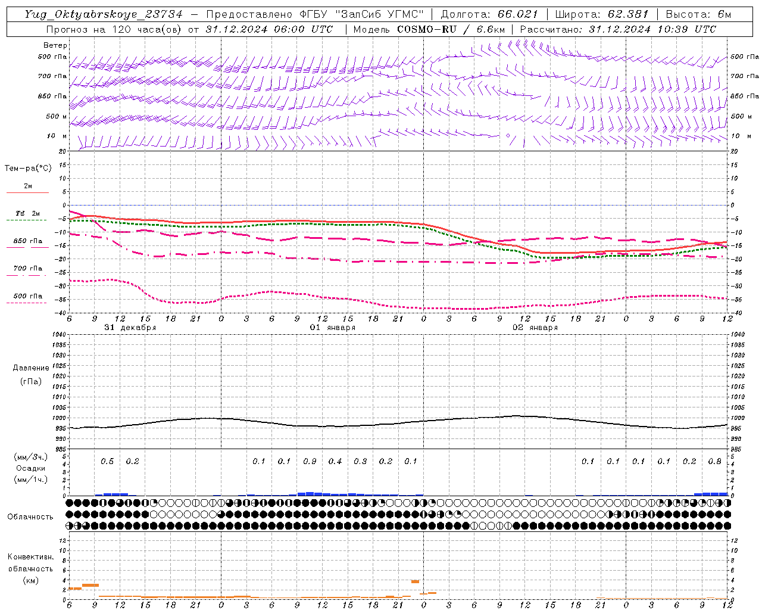This screenshot has width=762, height=610.
Task: Click the (км) unit label
Action: (x=30, y=580)
